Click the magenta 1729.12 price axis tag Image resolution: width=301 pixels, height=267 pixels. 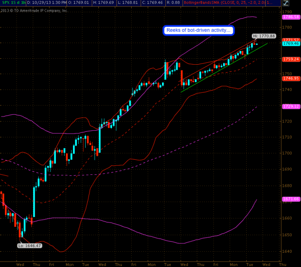[291, 106]
